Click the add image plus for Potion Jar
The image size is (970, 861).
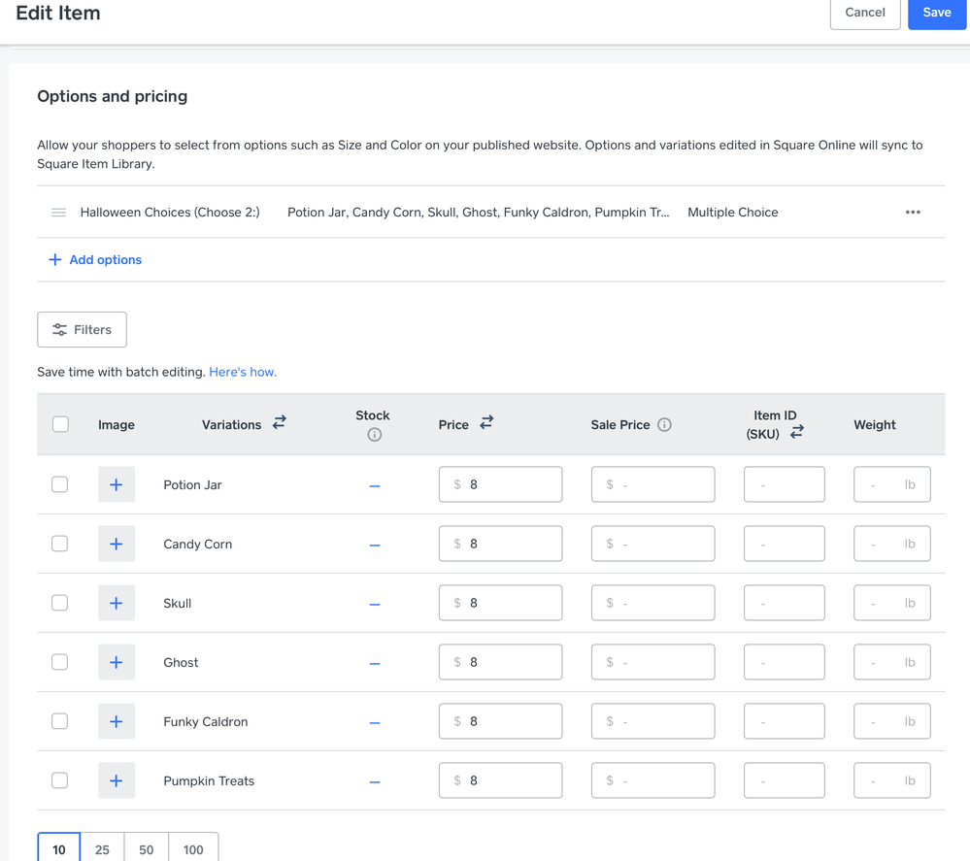click(116, 484)
